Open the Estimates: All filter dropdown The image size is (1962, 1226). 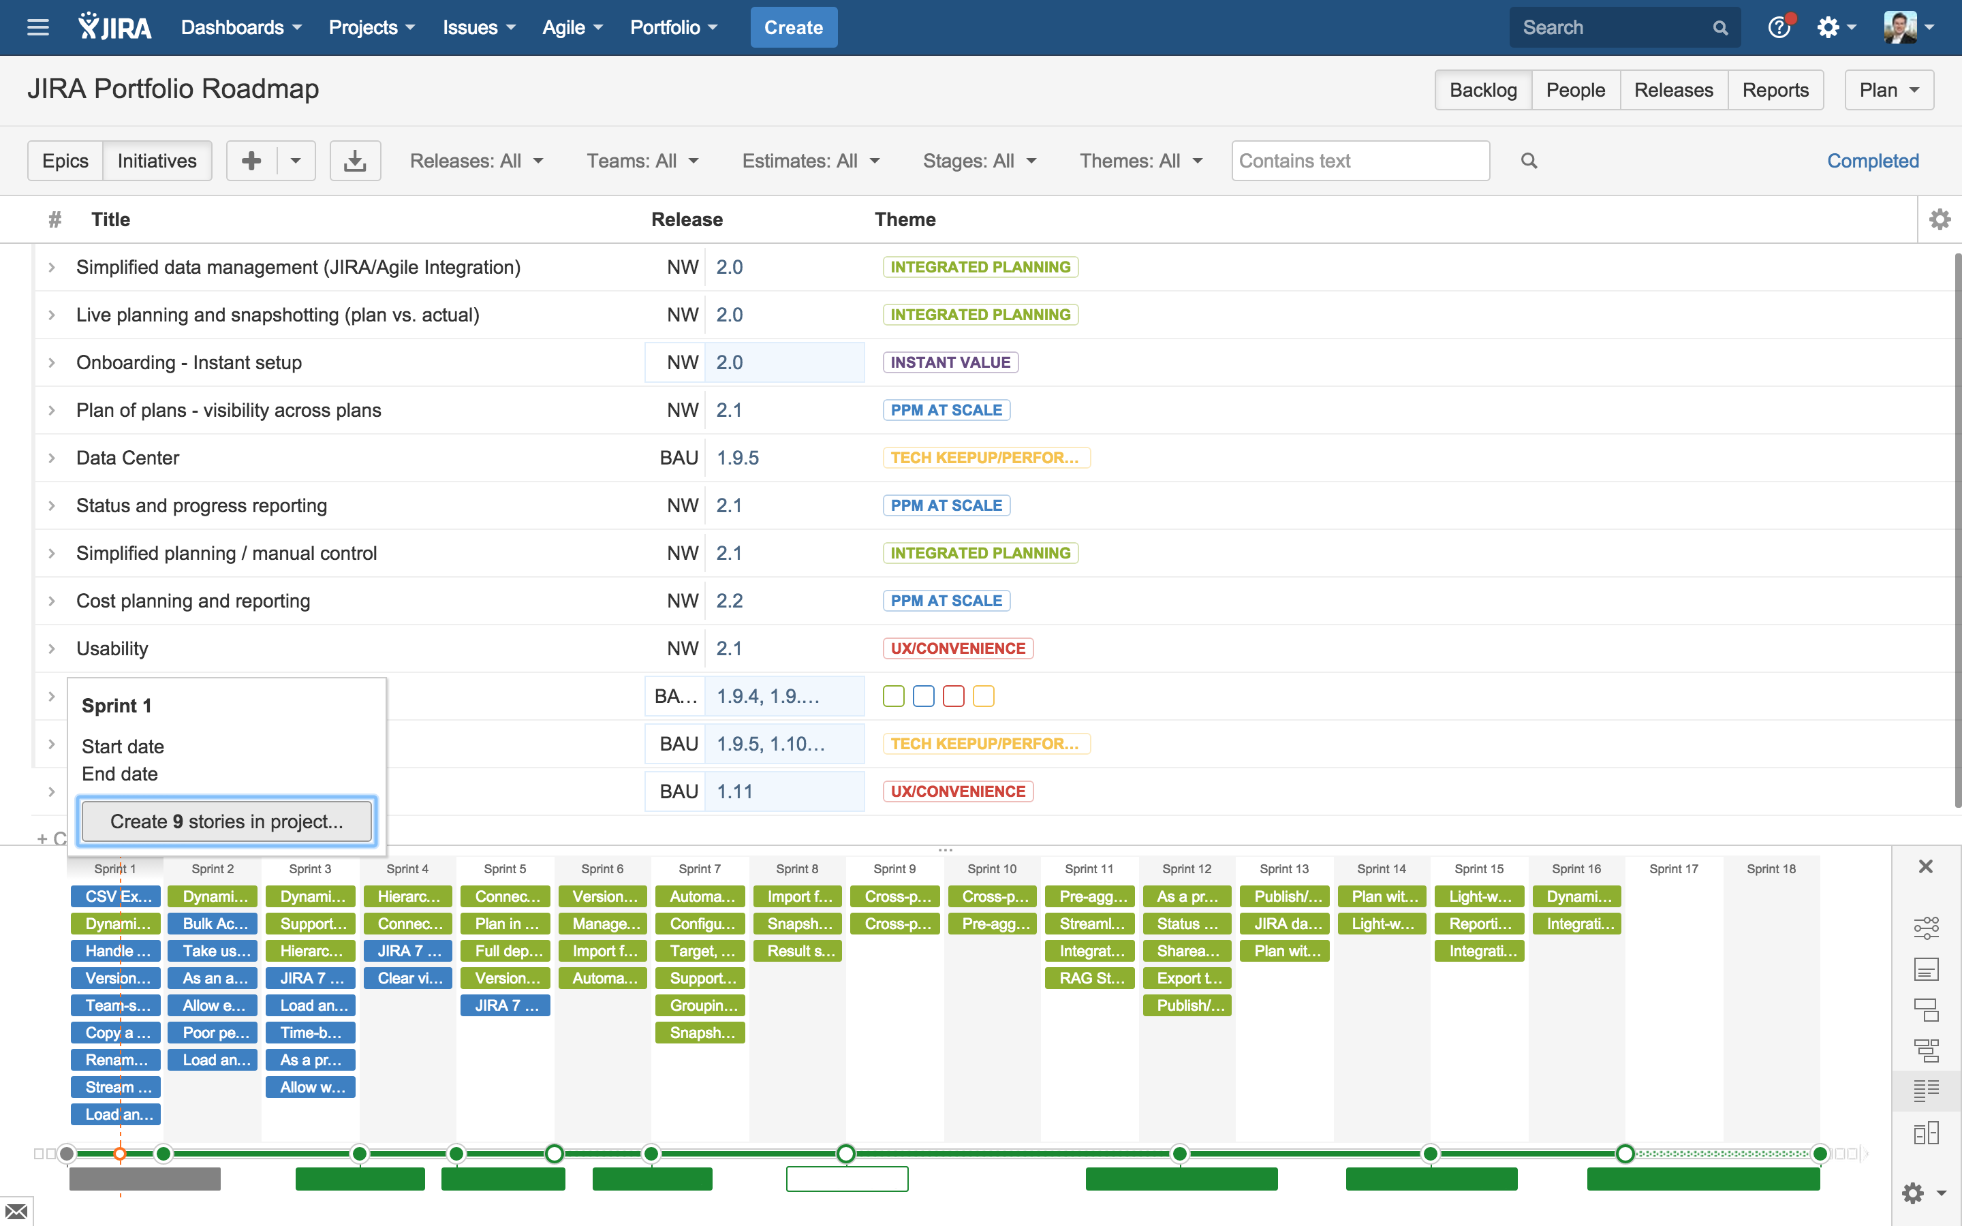(x=811, y=161)
